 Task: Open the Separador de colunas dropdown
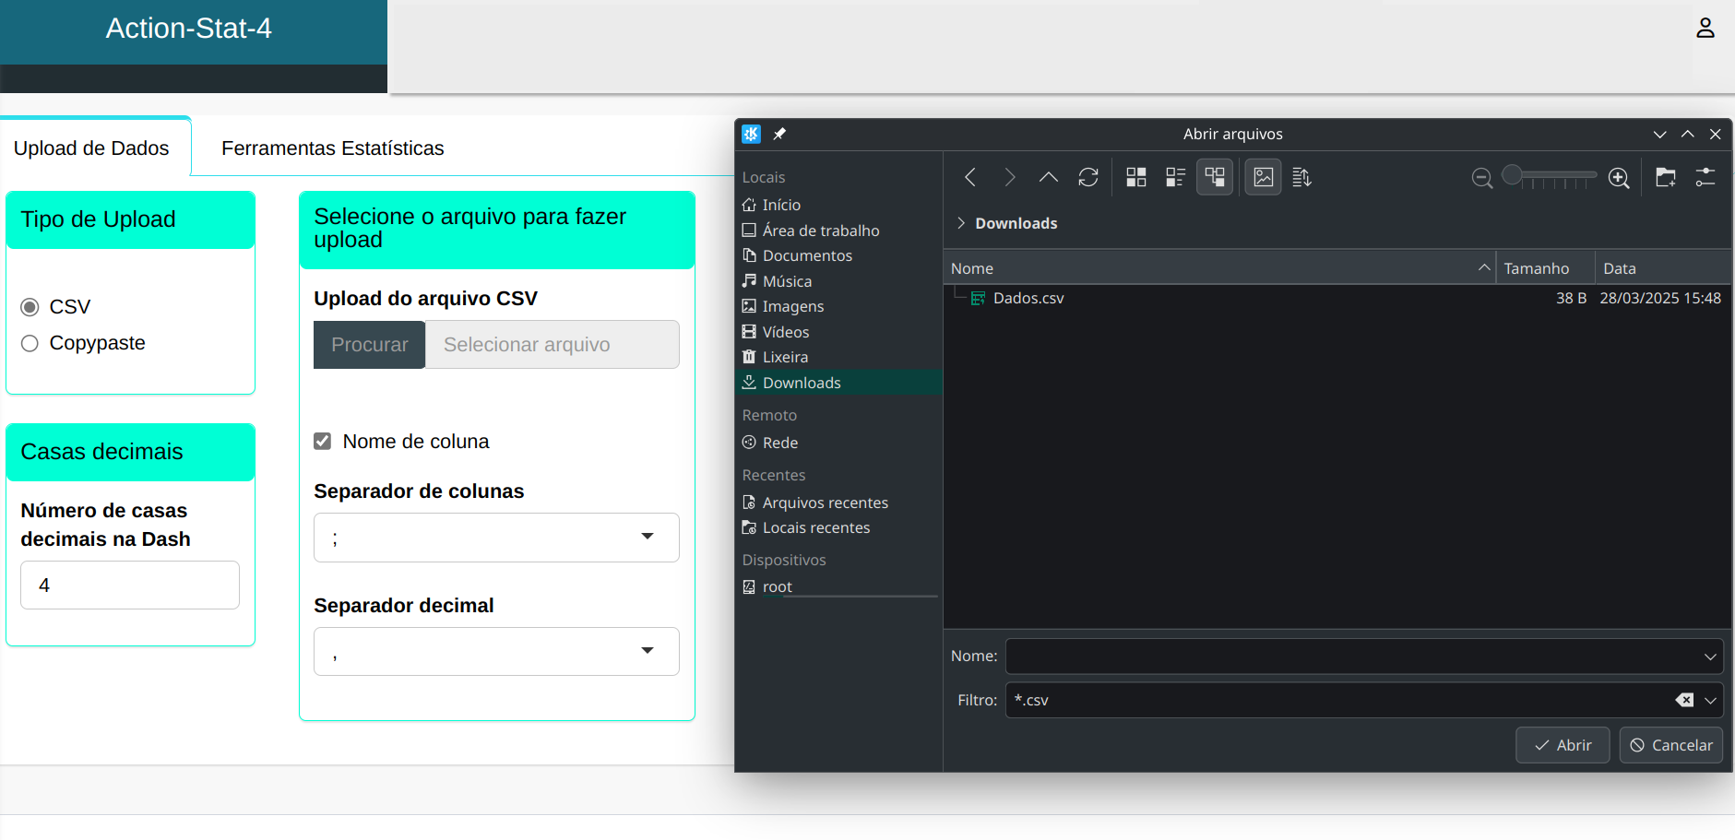pyautogui.click(x=496, y=538)
